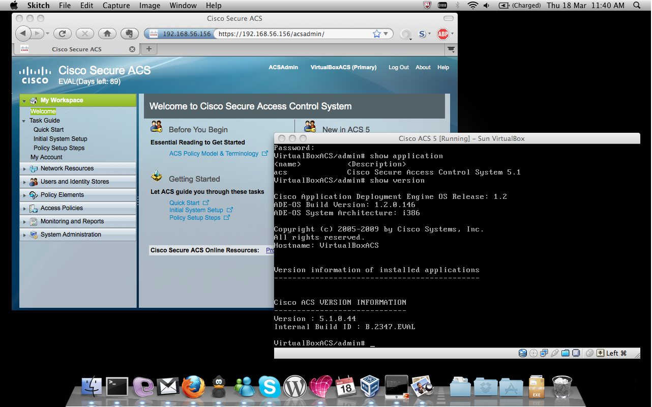Open Capture menu in menu bar

[x=116, y=6]
